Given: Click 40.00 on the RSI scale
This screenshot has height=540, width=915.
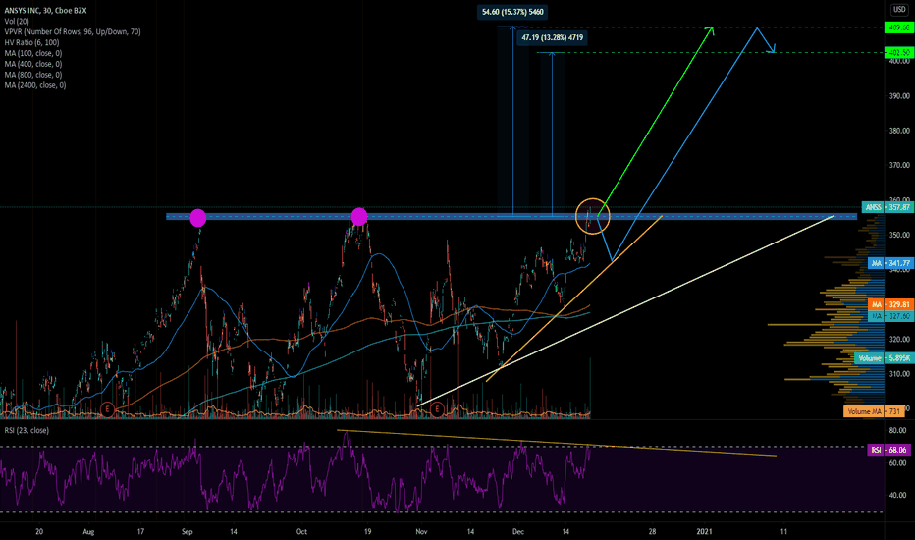Looking at the screenshot, I should (x=897, y=495).
